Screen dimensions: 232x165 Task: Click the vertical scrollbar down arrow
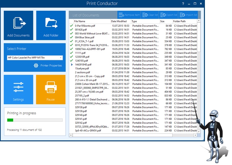[x=199, y=132]
